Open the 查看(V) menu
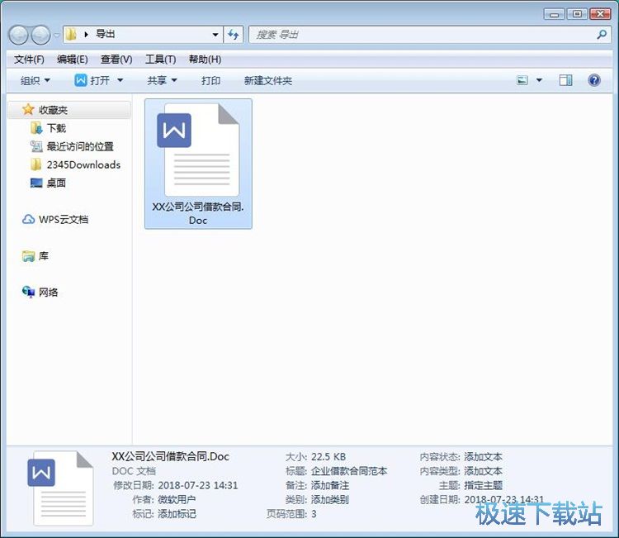This screenshot has height=538, width=619. click(x=116, y=60)
